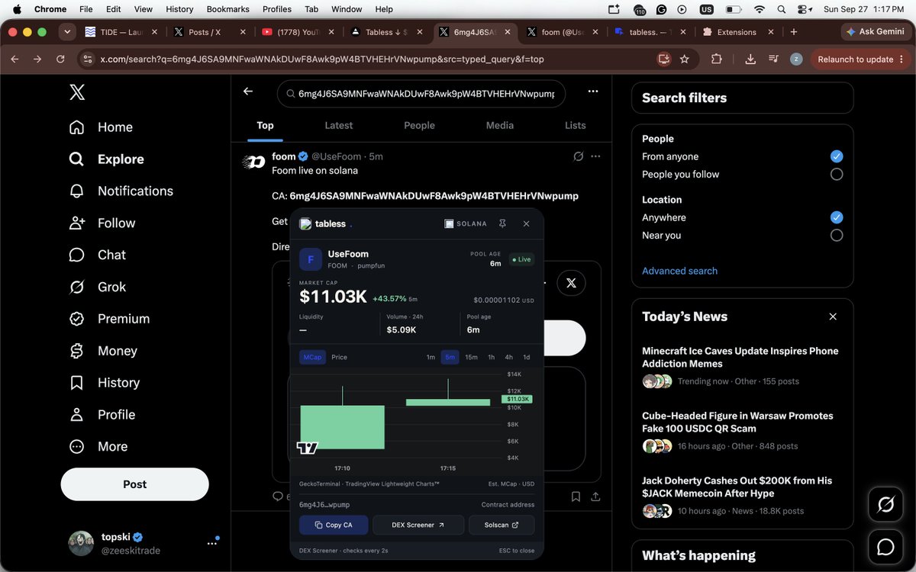
Task: Open search options three-dot menu
Action: coord(593,92)
